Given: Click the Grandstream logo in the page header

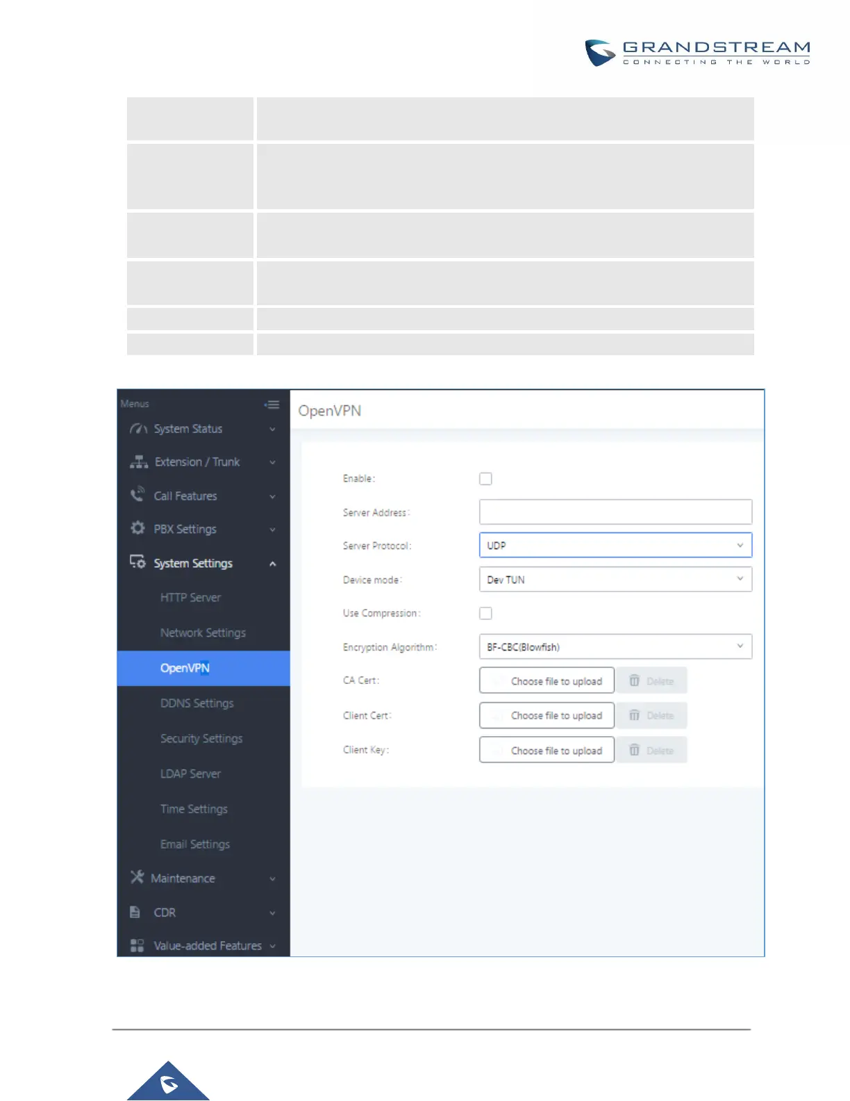Looking at the screenshot, I should click(x=697, y=53).
